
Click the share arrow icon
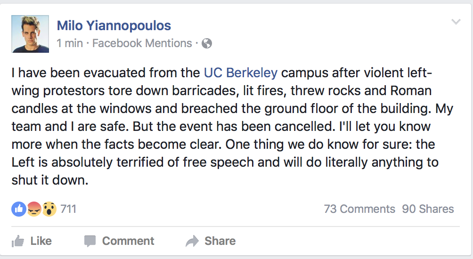tap(192, 242)
